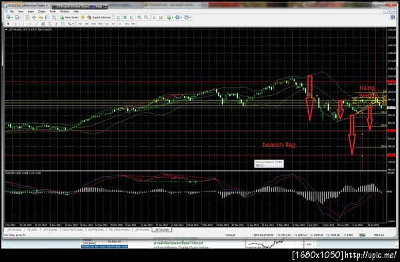The width and height of the screenshot is (400, 262).
Task: Open the OIL_MINI,Weekly chart tab
Action: coord(119,229)
